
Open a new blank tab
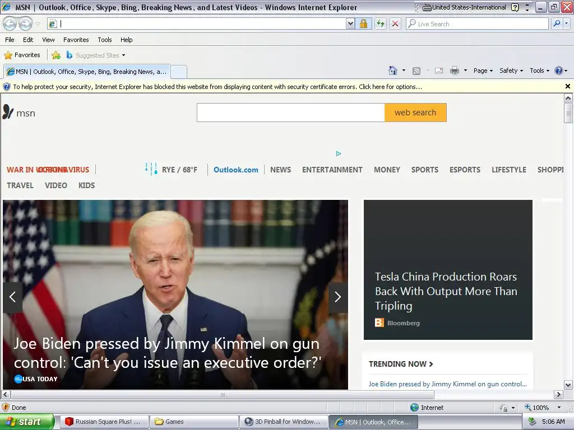[179, 72]
